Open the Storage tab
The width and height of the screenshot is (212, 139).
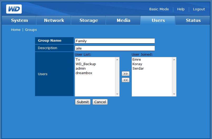pos(88,20)
